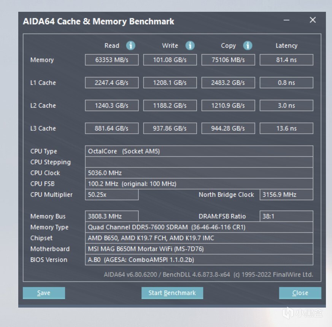Click the CPU Multiplier value box
The image size is (332, 327).
coord(111,195)
